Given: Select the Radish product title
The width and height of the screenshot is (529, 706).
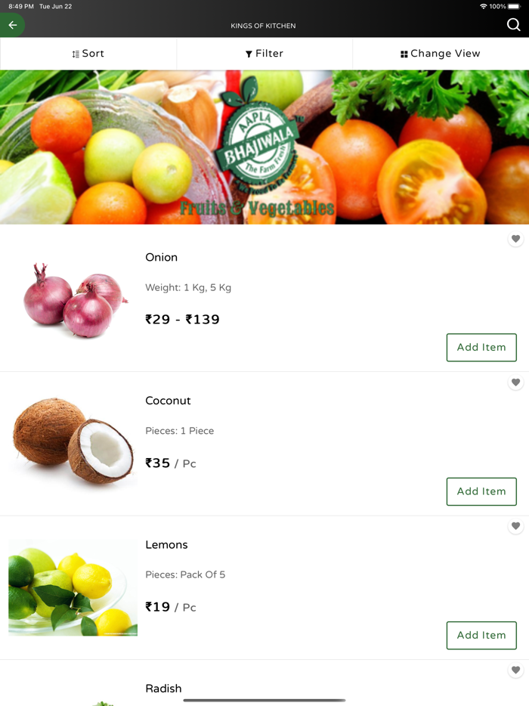Looking at the screenshot, I should point(163,689).
